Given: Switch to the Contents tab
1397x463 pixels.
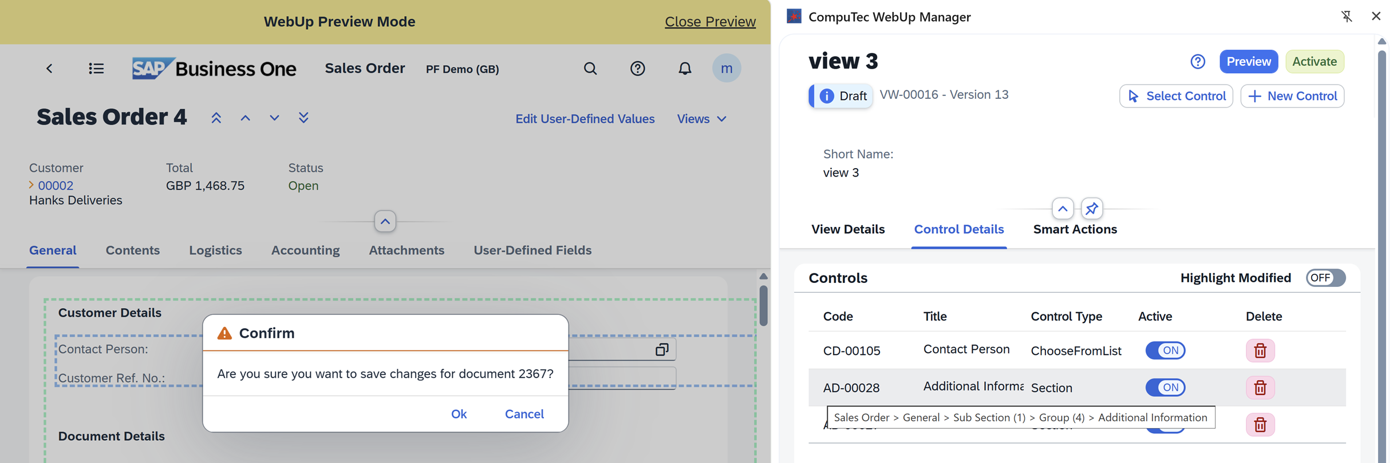Looking at the screenshot, I should coord(133,250).
